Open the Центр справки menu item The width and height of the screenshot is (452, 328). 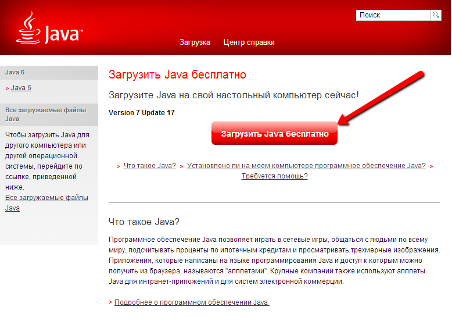pos(249,42)
